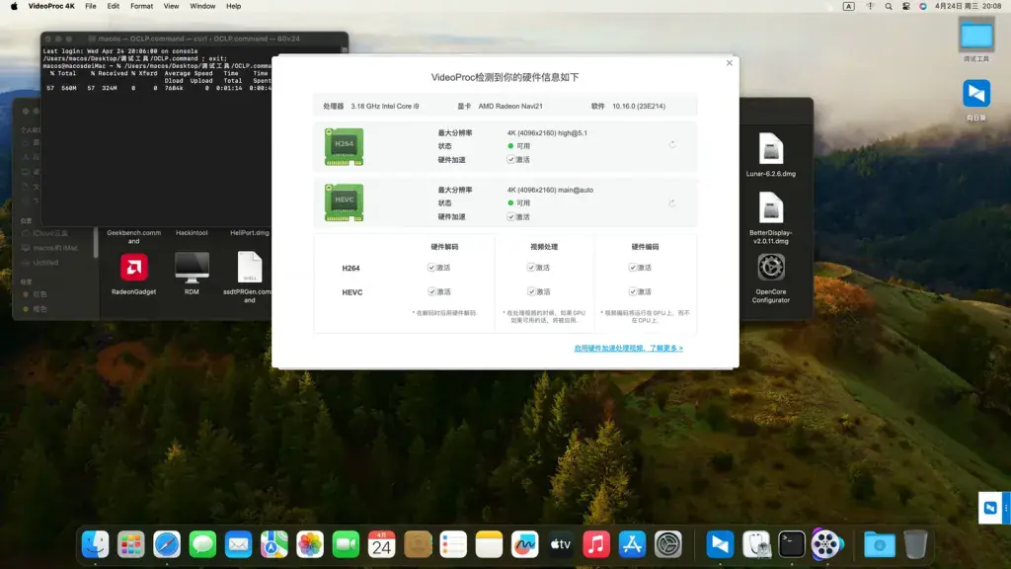Open Mail from the Dock

[238, 544]
